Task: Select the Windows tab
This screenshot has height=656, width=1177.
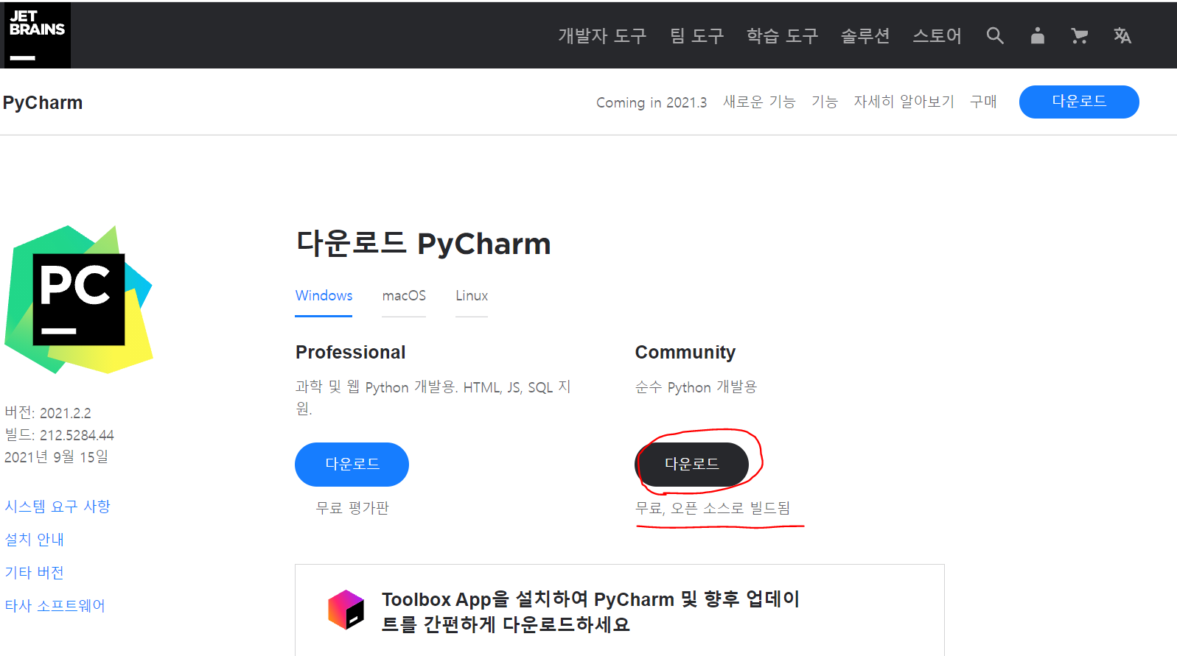Action: click(x=324, y=296)
